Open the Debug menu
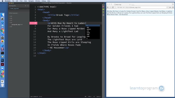Image resolution: width=175 pixels, height=98 pixels. point(43,1)
